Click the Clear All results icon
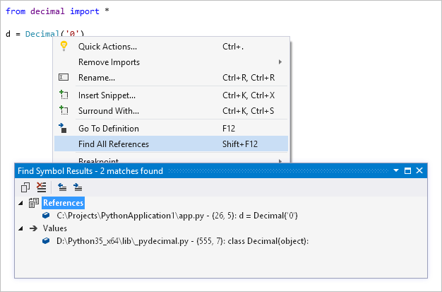The height and width of the screenshot is (292, 442). (41, 187)
